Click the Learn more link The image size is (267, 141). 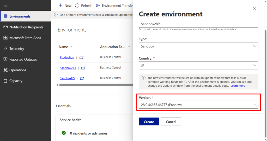coord(238,86)
